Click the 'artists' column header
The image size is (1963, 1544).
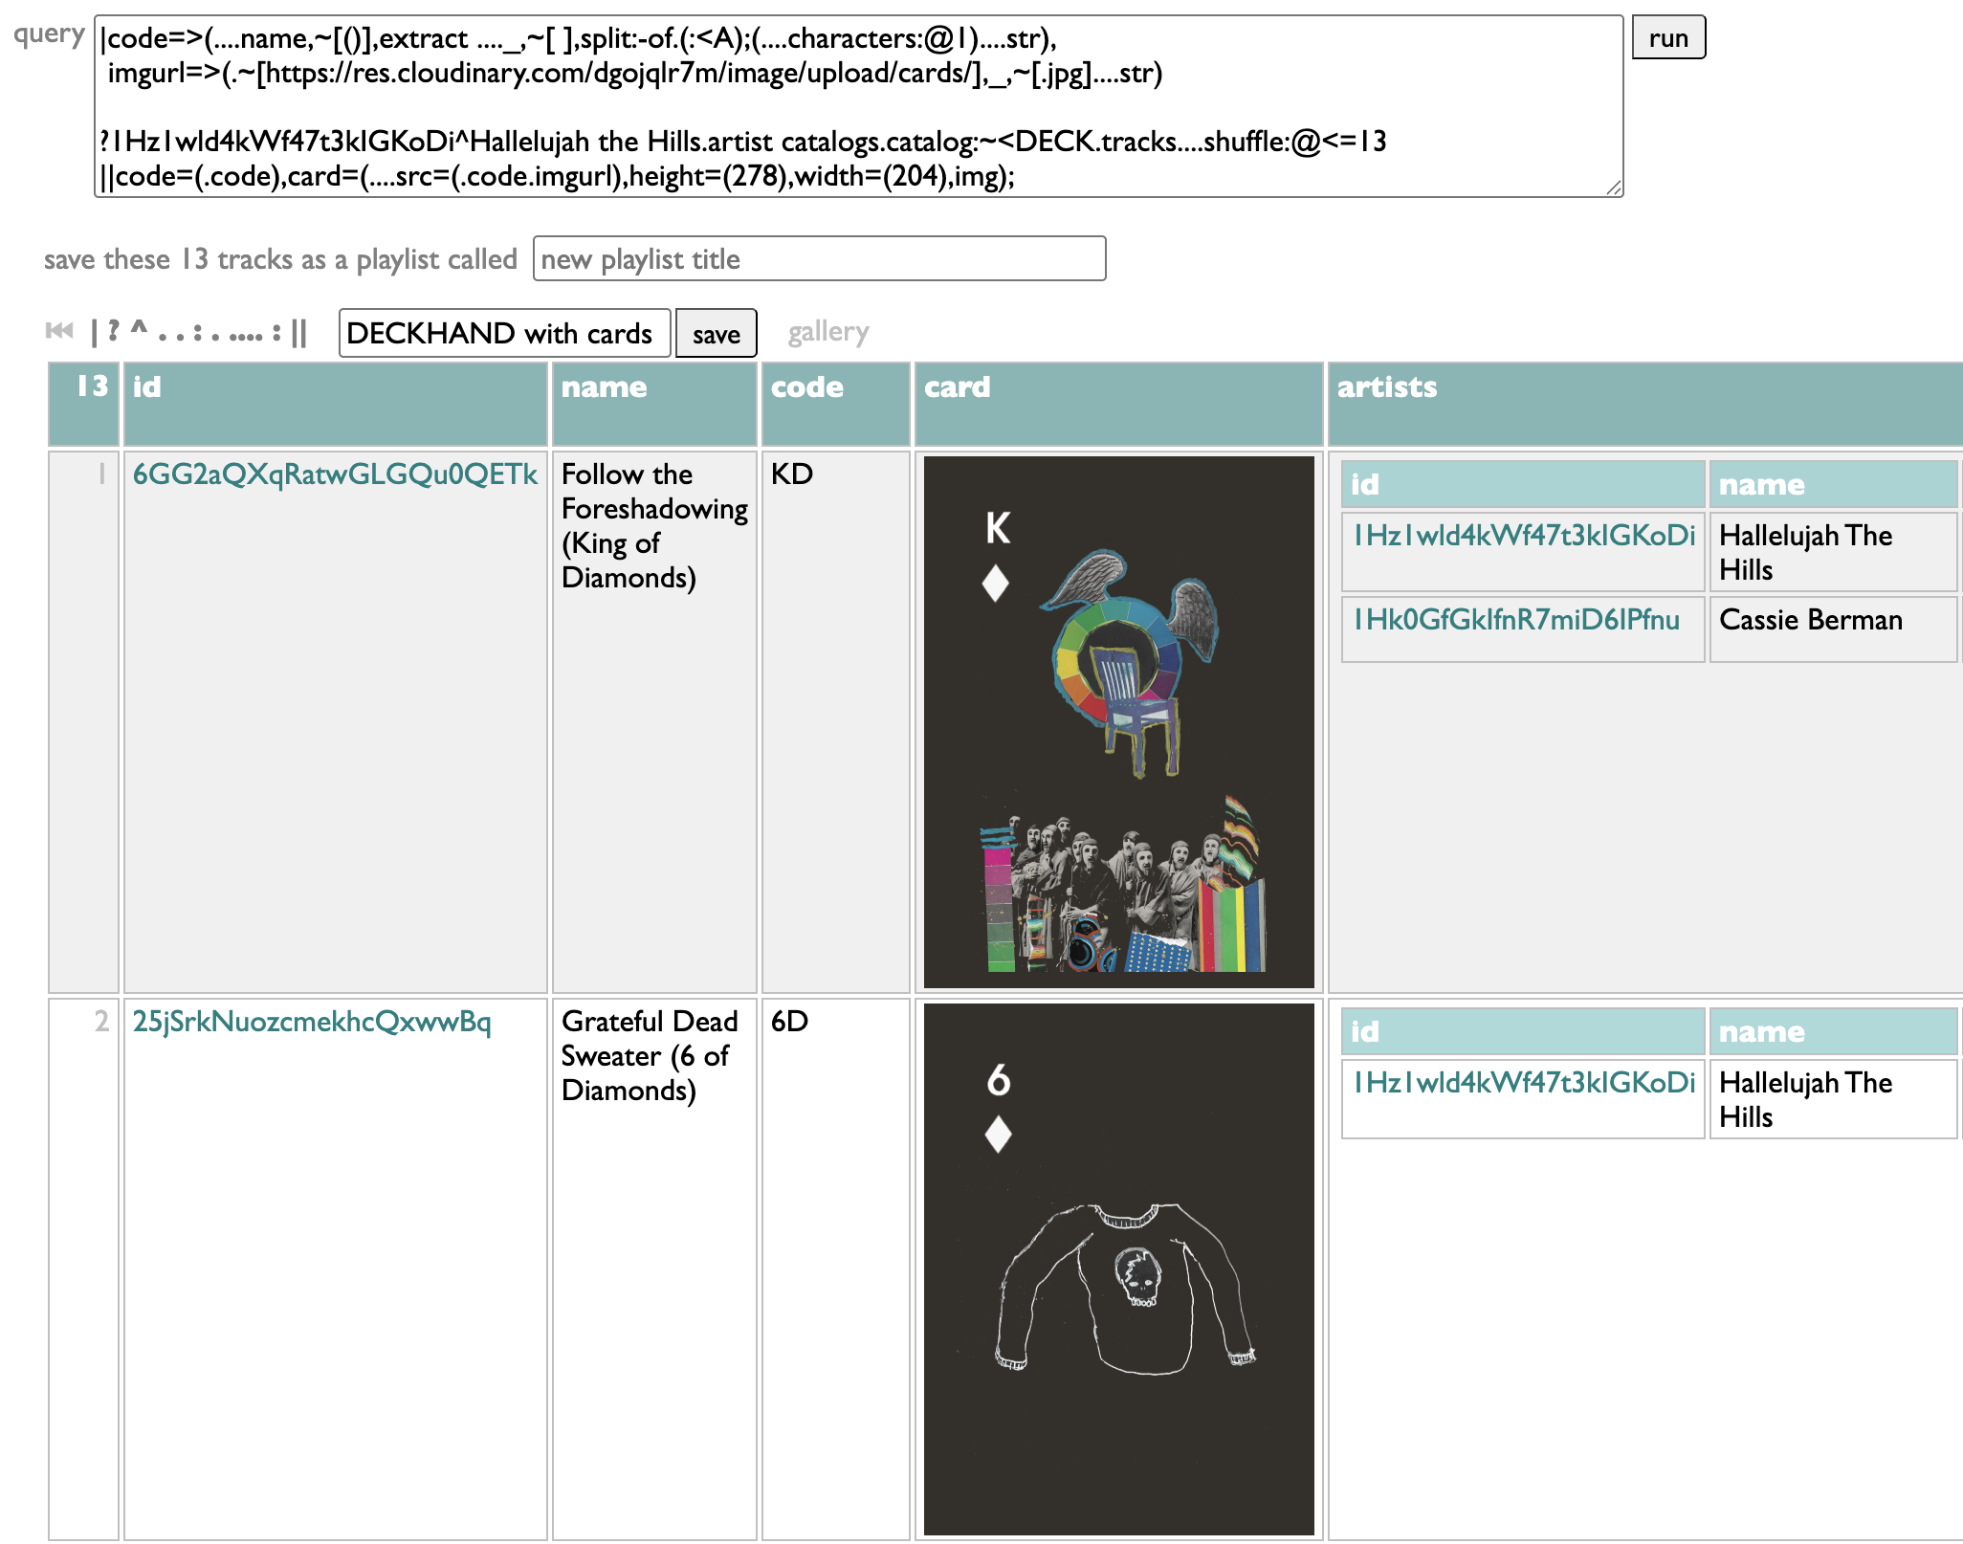pos(1645,404)
